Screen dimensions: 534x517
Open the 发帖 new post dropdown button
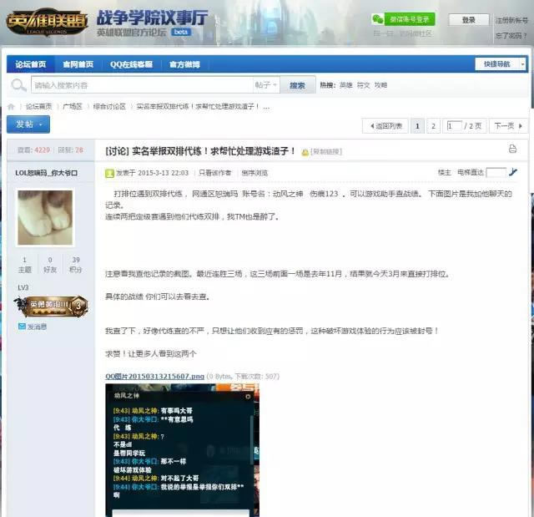coord(28,124)
